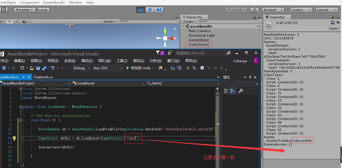Open the 调试(D) menu in Visual Studio
The height and width of the screenshot is (168, 342).
(87, 61)
